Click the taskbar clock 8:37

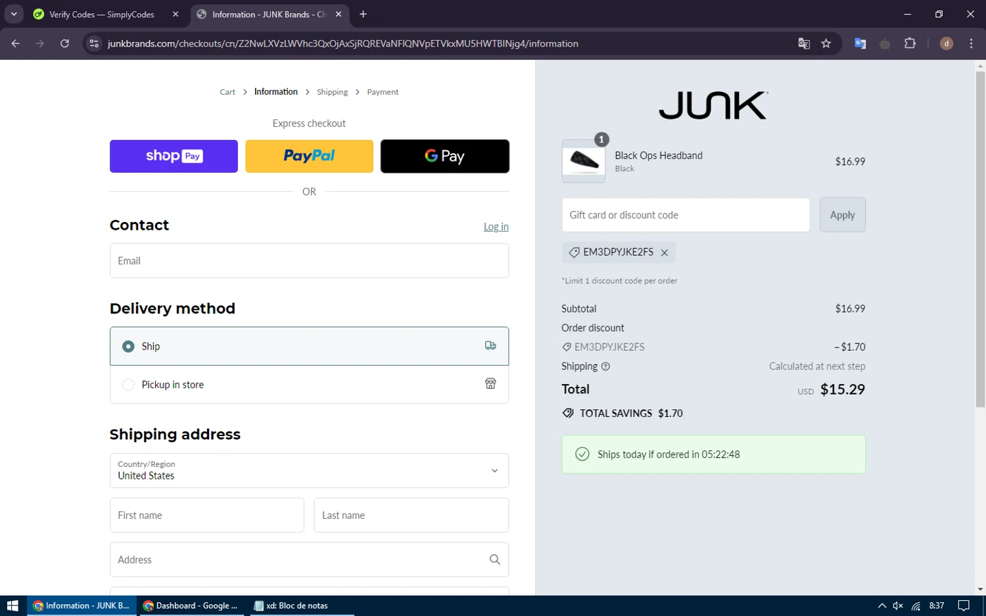tap(937, 605)
